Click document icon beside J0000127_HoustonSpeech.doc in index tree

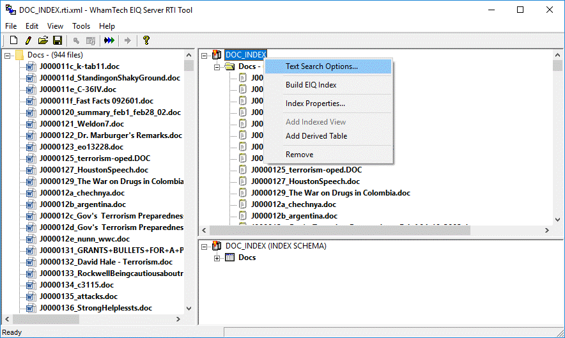243,181
